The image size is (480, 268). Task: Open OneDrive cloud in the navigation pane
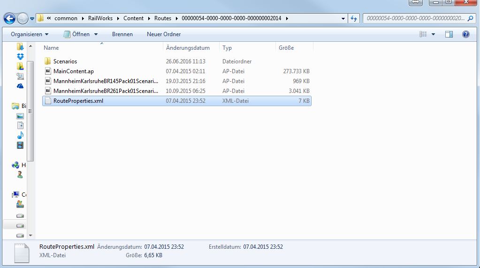pos(20,86)
